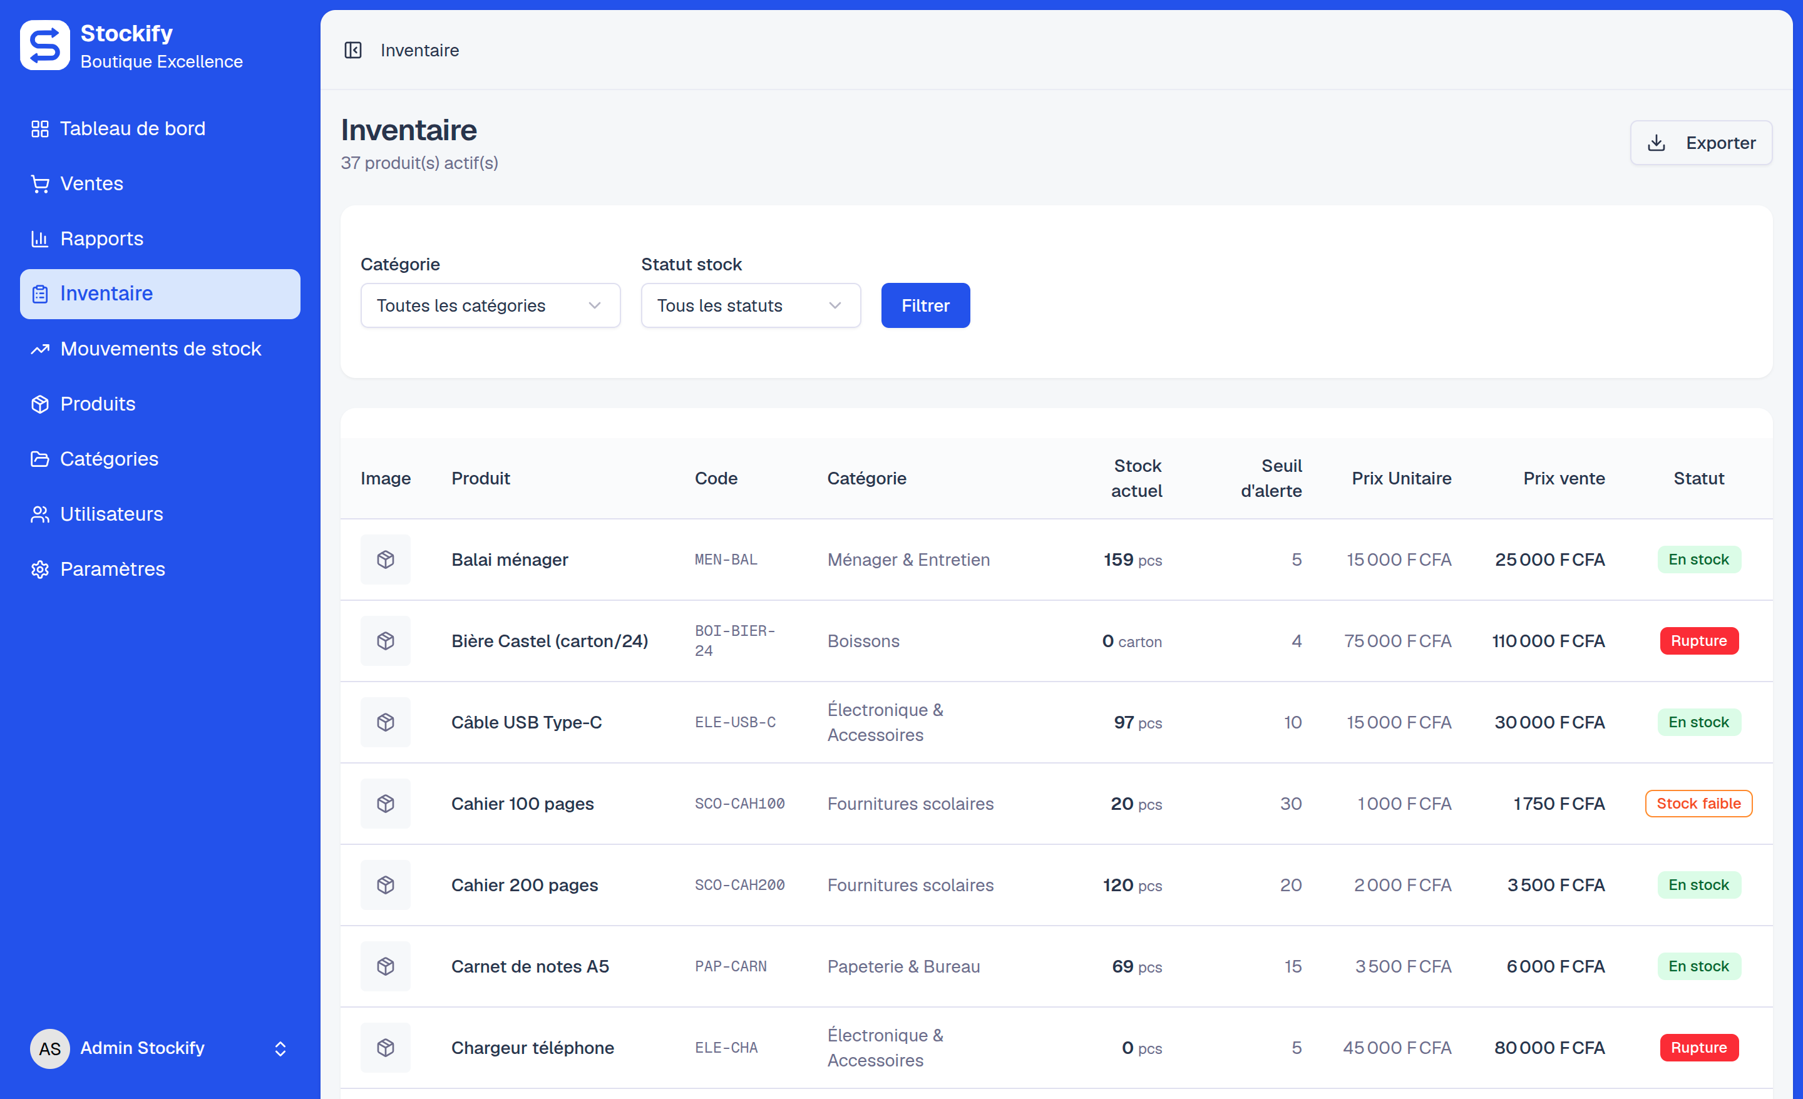Navigate to Produits
Image resolution: width=1803 pixels, height=1099 pixels.
pos(160,404)
